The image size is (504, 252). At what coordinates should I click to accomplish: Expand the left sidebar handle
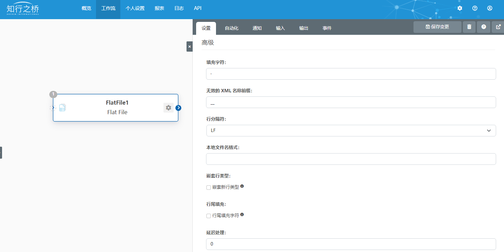pos(1,152)
